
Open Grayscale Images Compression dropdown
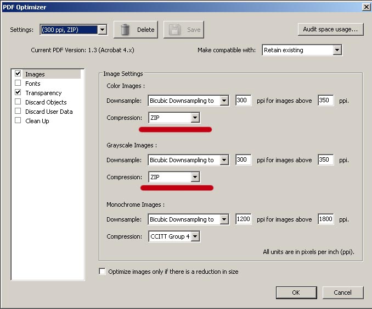point(195,177)
